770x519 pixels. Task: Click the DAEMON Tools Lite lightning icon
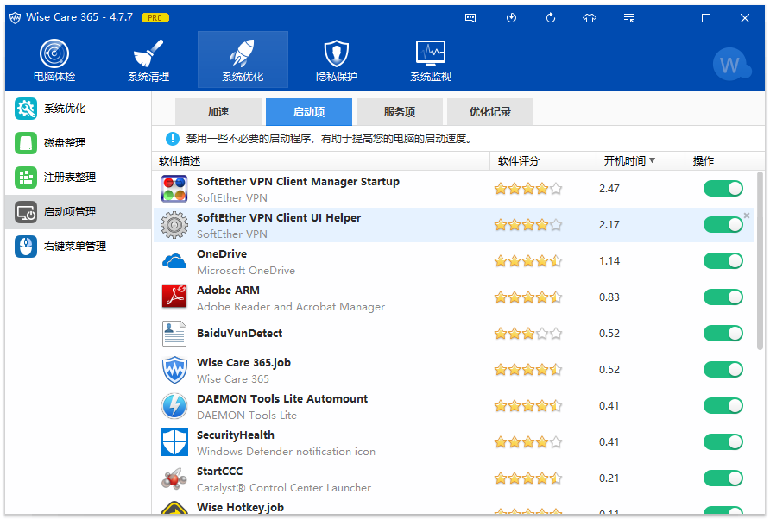pyautogui.click(x=174, y=406)
